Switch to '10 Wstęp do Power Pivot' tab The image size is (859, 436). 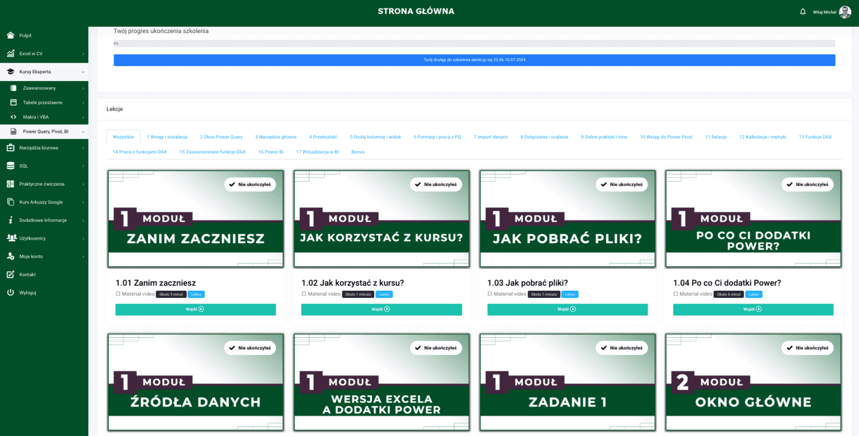pos(666,137)
